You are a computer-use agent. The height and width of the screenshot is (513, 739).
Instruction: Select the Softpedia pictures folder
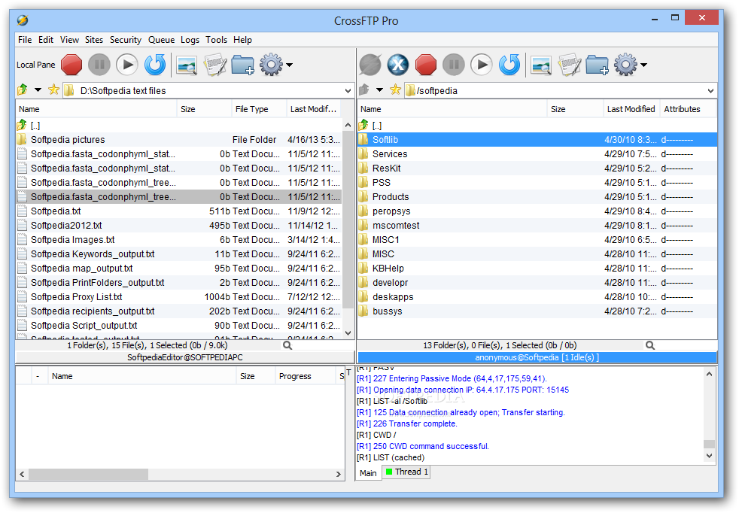click(178, 139)
